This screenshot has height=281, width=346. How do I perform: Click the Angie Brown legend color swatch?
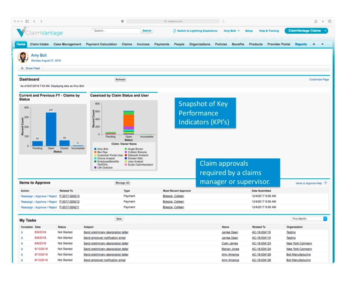(x=126, y=149)
